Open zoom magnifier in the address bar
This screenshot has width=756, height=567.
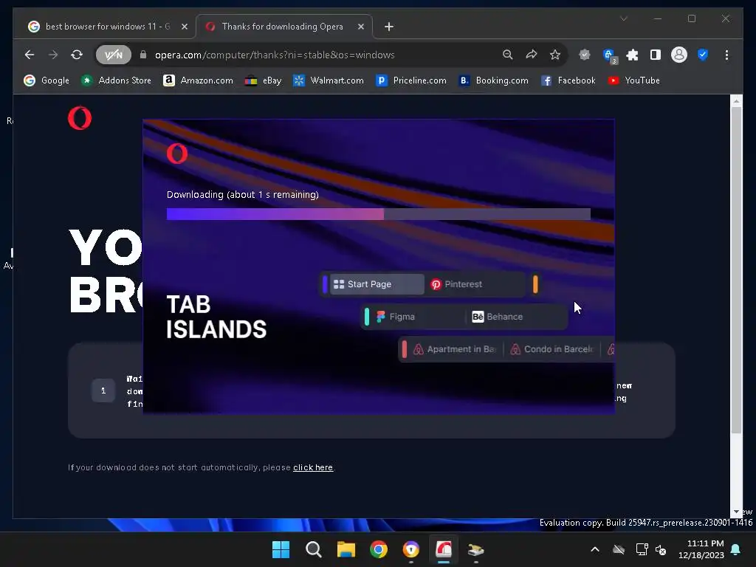[508, 55]
